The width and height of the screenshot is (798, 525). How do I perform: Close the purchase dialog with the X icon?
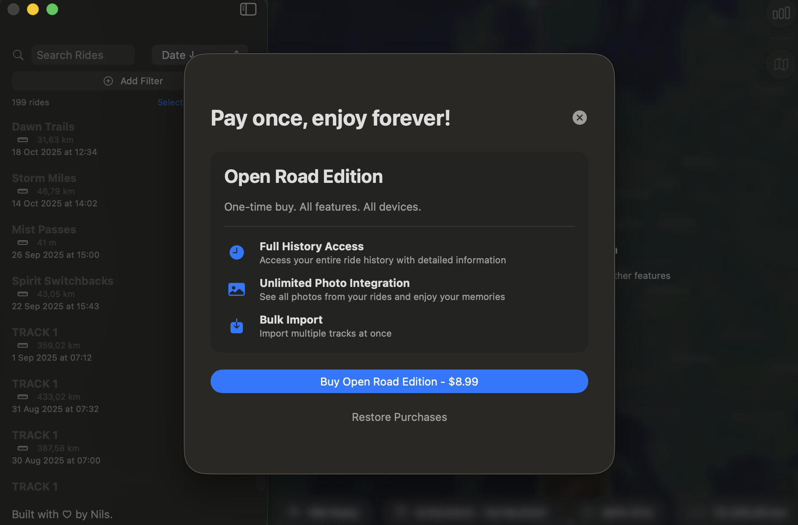click(579, 118)
